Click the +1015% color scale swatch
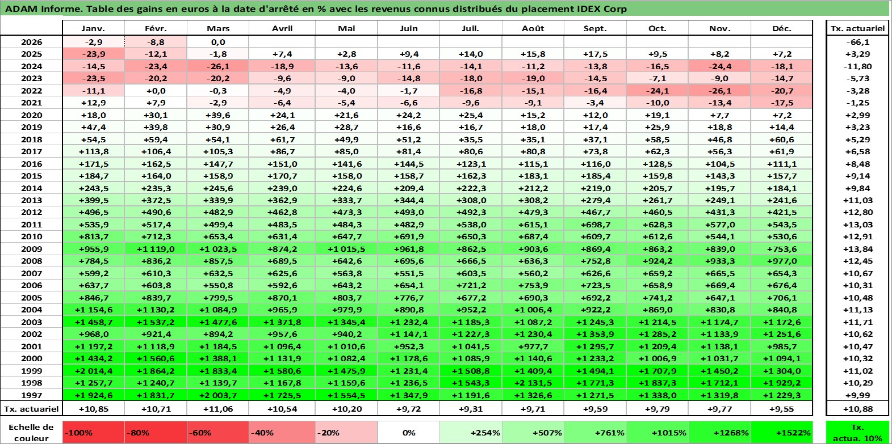This screenshot has height=444, width=892. (x=657, y=432)
